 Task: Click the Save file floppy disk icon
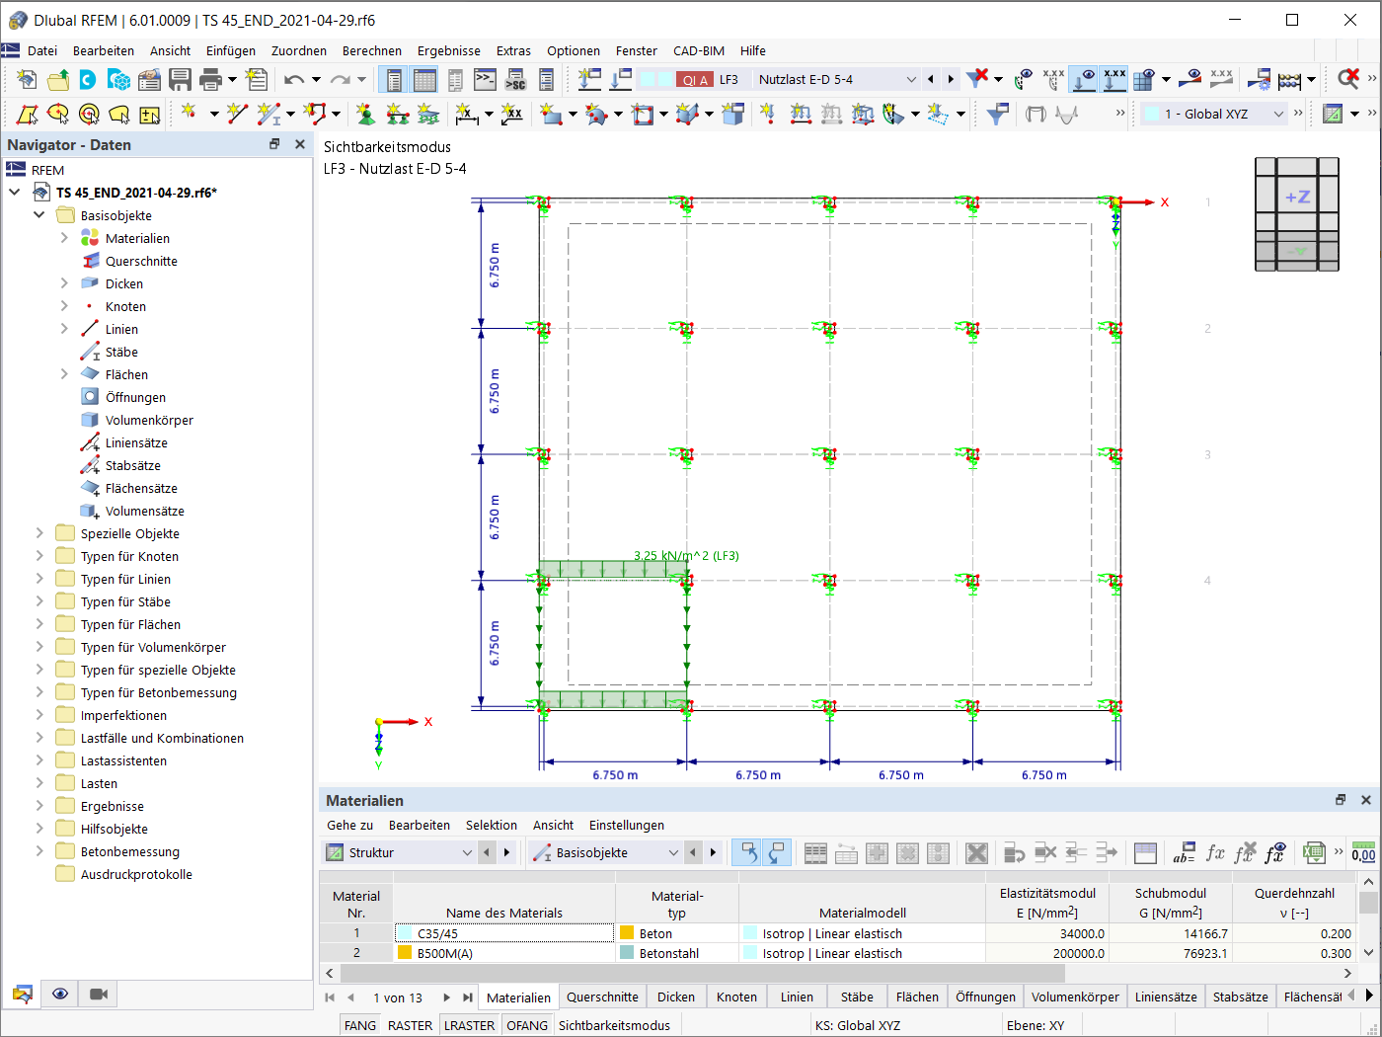pos(180,80)
